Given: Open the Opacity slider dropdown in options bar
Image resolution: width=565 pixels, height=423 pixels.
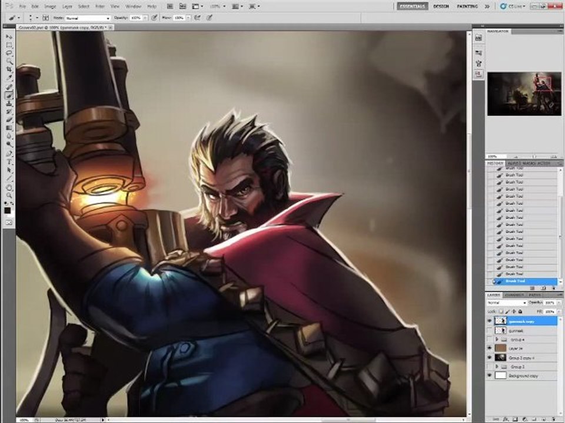Looking at the screenshot, I should point(145,18).
